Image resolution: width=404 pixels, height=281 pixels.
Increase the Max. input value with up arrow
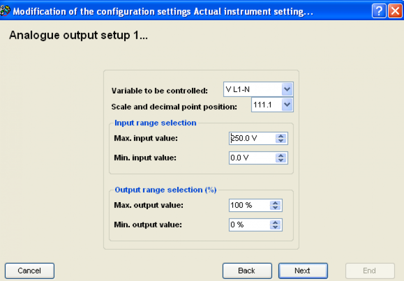tap(281, 136)
